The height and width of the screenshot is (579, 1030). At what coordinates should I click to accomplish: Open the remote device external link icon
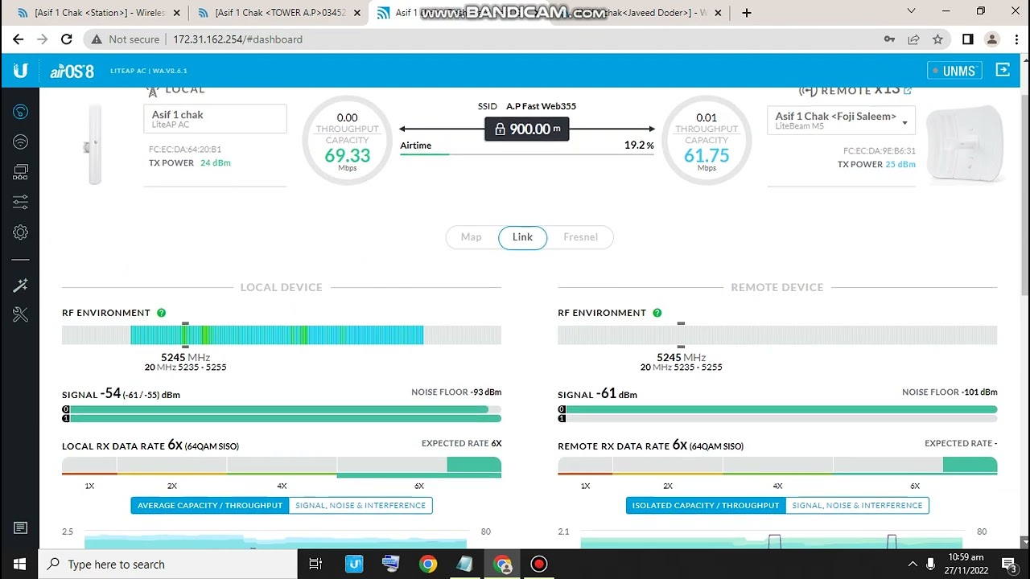908,90
